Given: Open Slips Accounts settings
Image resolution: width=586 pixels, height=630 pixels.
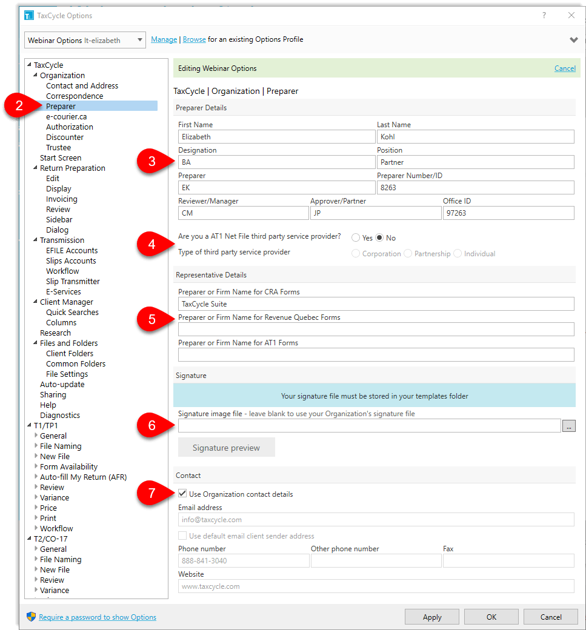Looking at the screenshot, I should click(71, 260).
